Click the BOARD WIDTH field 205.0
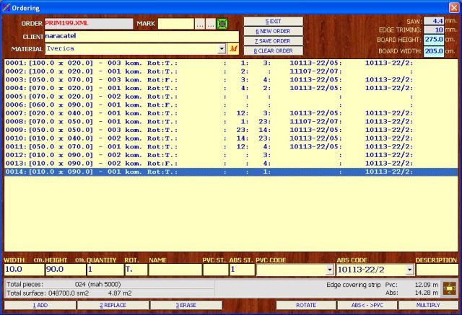 coord(434,51)
